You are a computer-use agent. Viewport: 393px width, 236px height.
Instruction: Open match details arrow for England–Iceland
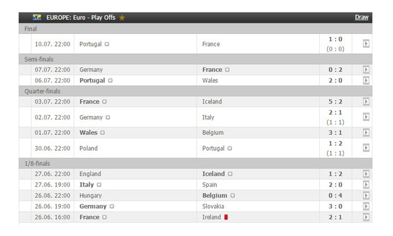366,174
